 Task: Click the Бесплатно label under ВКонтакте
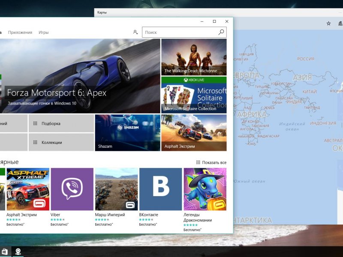coord(148,224)
